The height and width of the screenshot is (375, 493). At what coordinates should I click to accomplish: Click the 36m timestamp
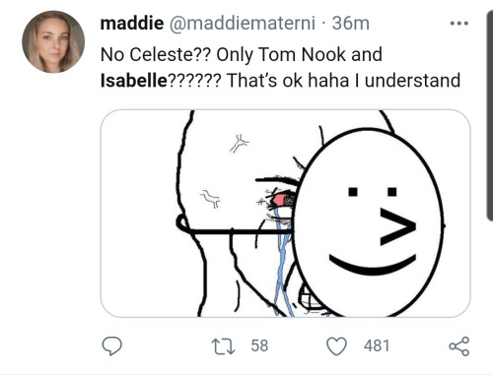tap(351, 24)
